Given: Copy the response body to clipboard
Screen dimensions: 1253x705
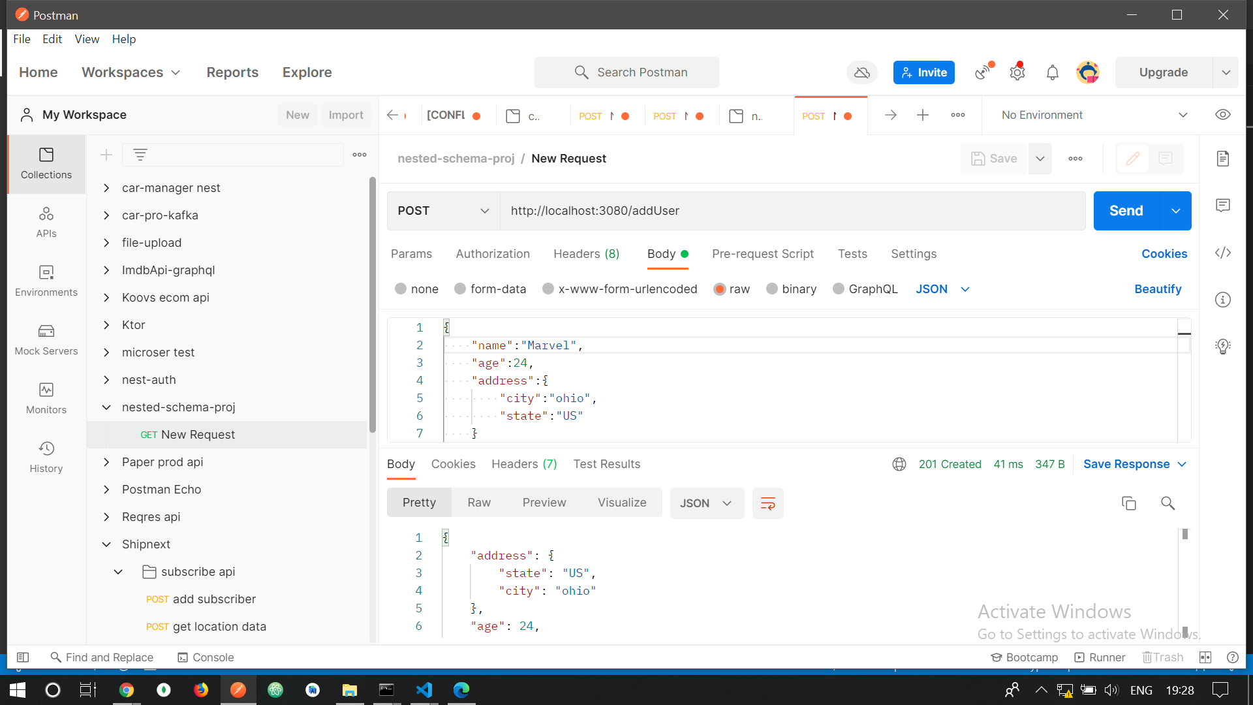Looking at the screenshot, I should pyautogui.click(x=1129, y=503).
